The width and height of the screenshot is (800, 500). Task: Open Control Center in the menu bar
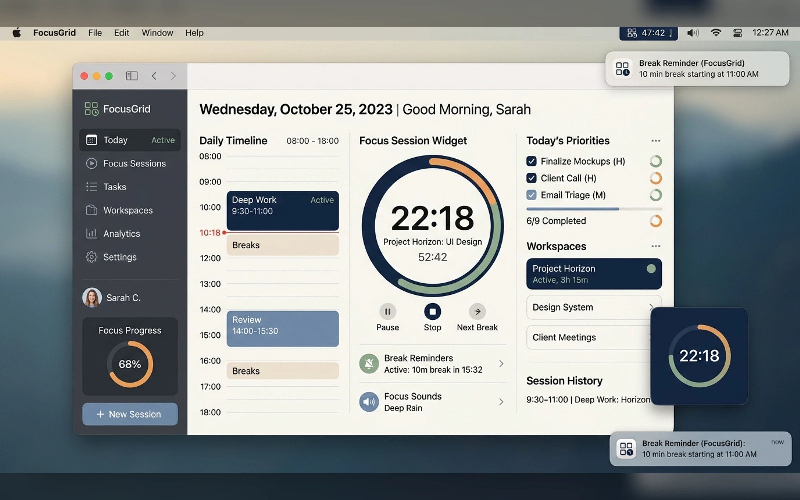[737, 33]
